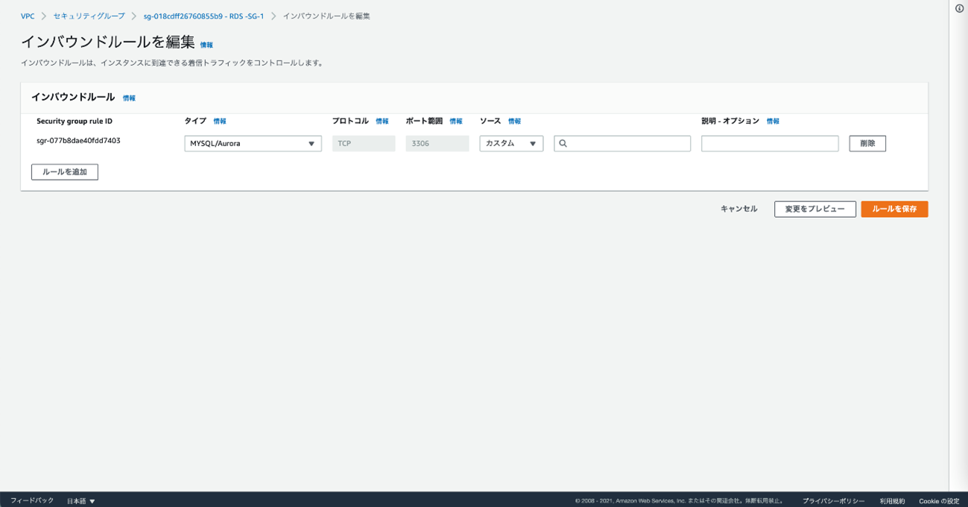Click 情報 link beside the page title
The width and height of the screenshot is (968, 507).
click(x=206, y=45)
